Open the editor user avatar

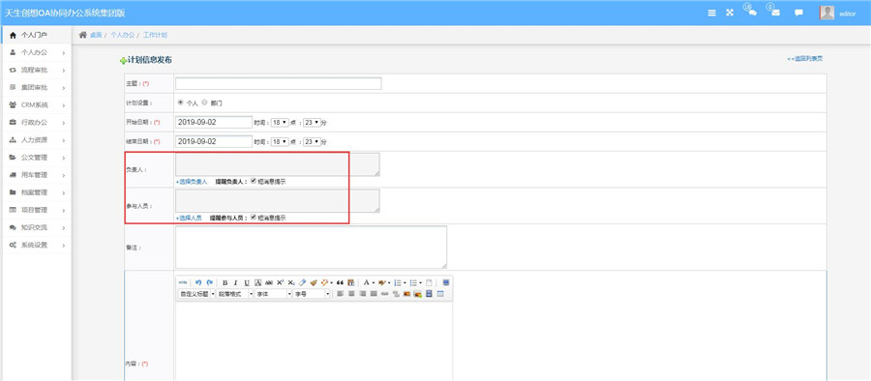(826, 13)
